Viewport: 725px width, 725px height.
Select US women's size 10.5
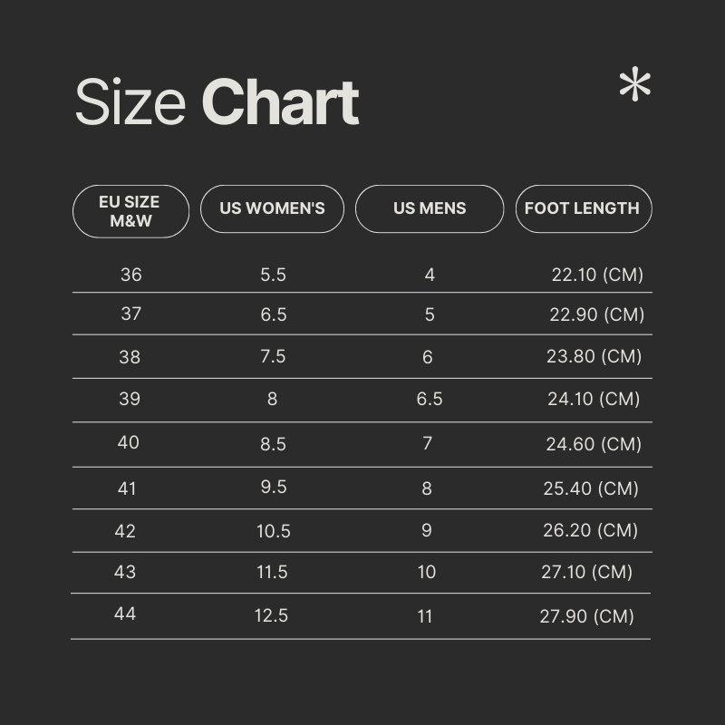coord(274,531)
